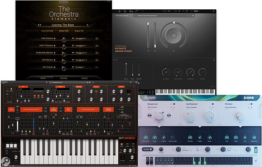Click the GF Axxess preset name field
262x167 pixels.
[70, 82]
